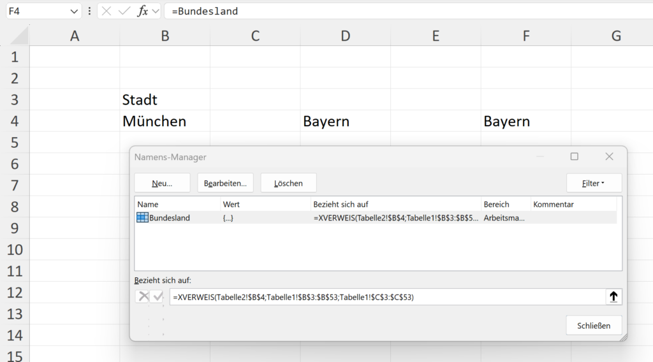Screen dimensions: 653x362
Task: Click the Bundesland table icon in list
Action: [142, 218]
